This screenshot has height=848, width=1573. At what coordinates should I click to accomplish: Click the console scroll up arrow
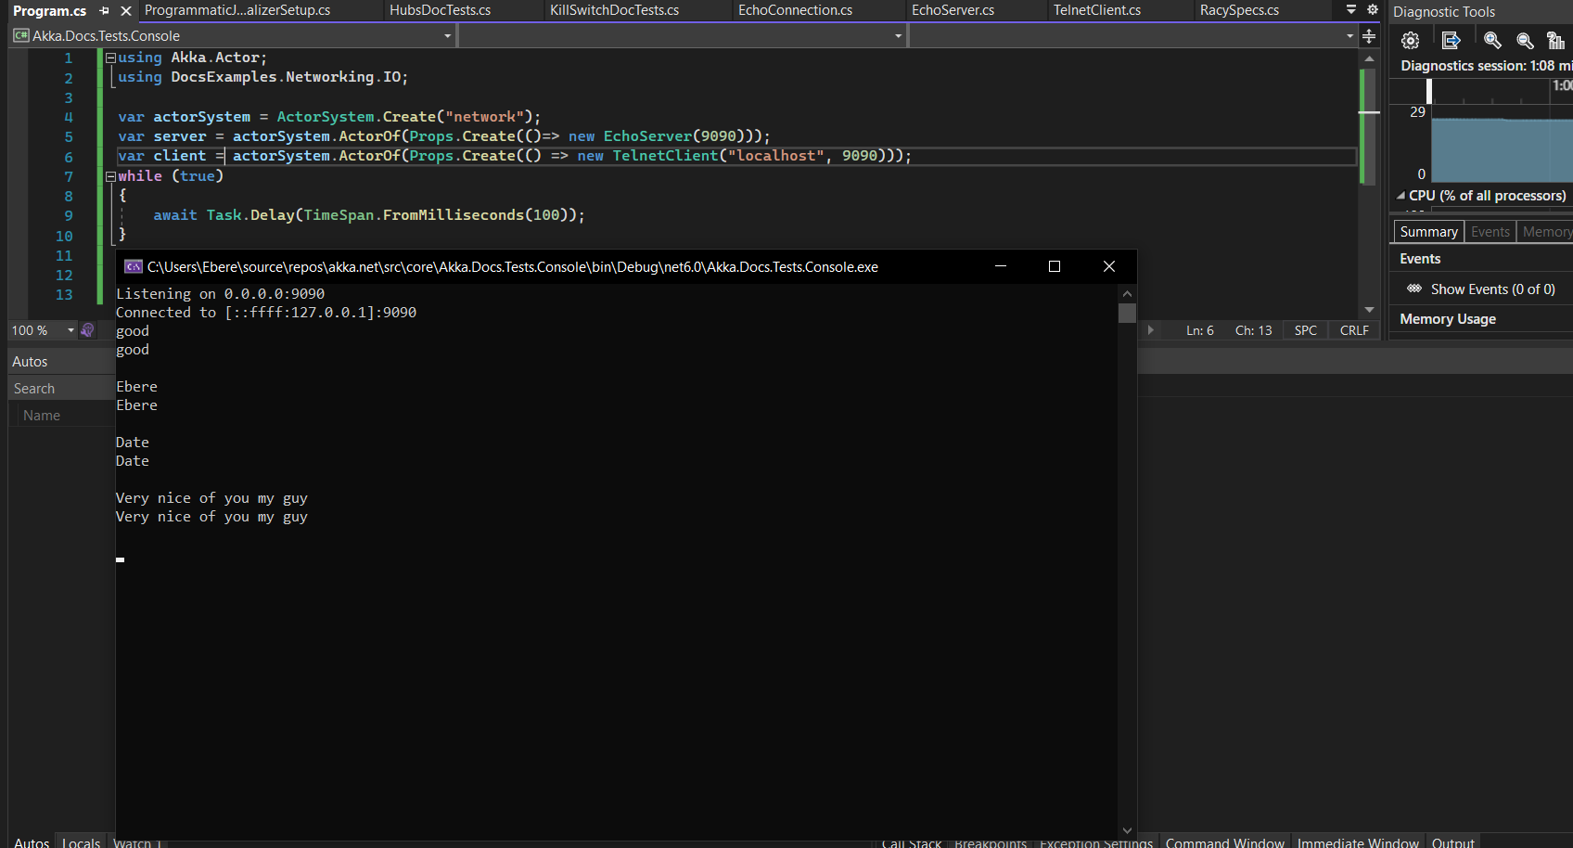[x=1127, y=293]
